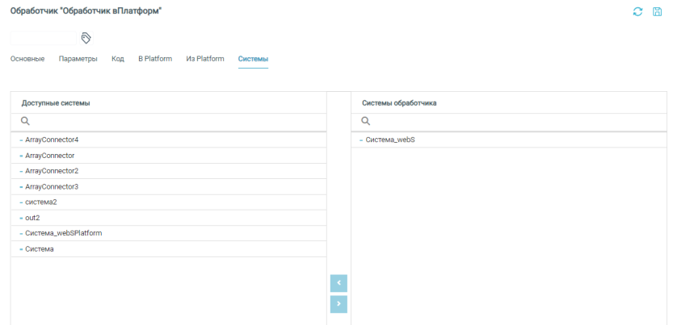
Task: Click the tag icon beside the input
Action: coord(86,38)
